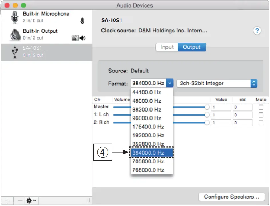Click the SA-10S1 USB device icon

tap(14, 52)
